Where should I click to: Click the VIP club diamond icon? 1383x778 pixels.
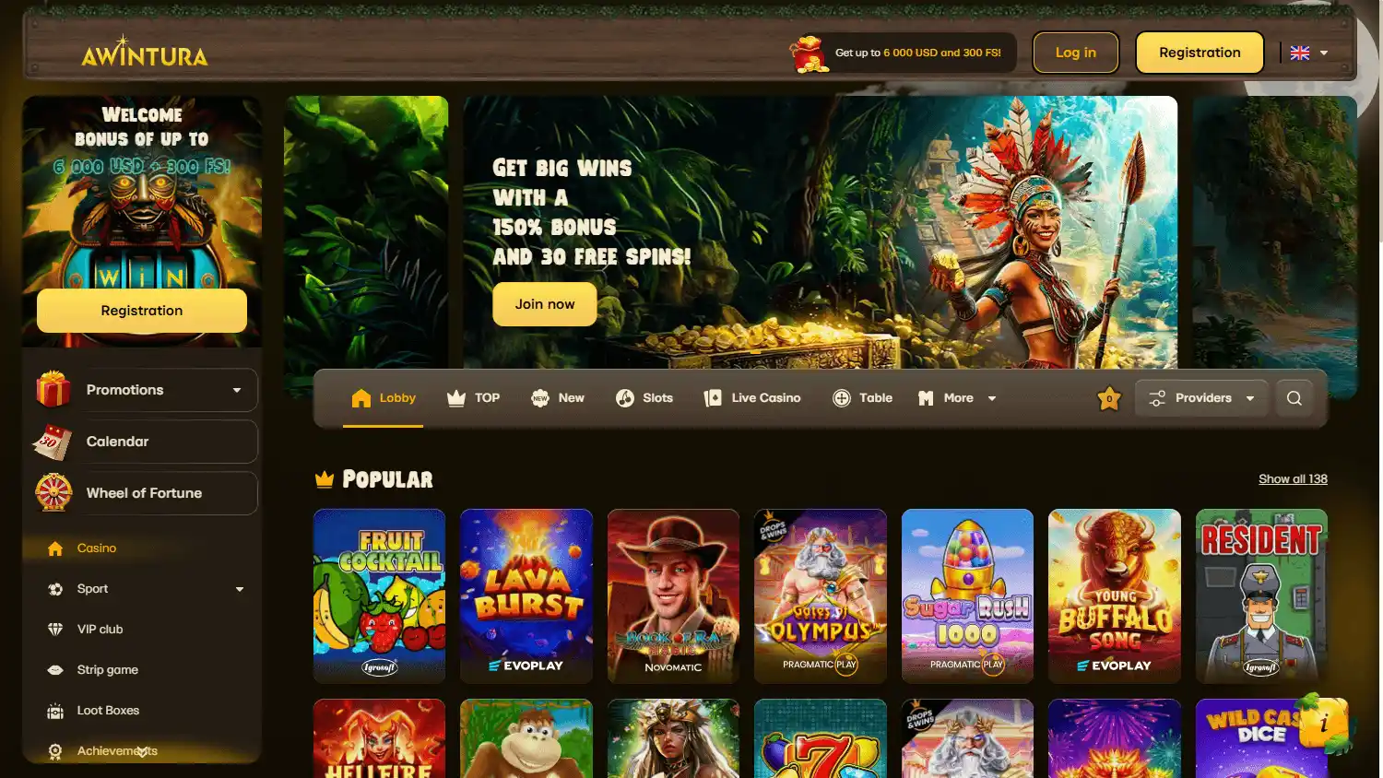(55, 630)
